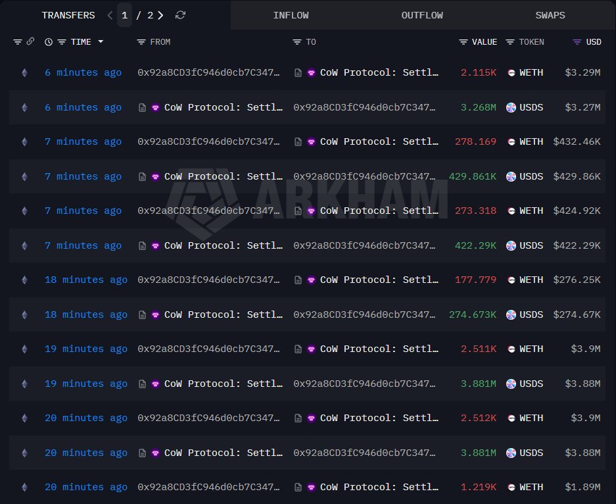Click Ethereum icon on $3.29M row
Image resolution: width=616 pixels, height=504 pixels.
(24, 73)
